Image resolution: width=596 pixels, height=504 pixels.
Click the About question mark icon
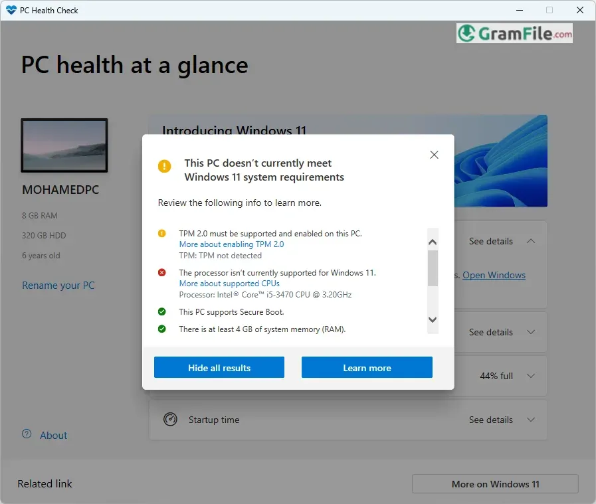(27, 434)
